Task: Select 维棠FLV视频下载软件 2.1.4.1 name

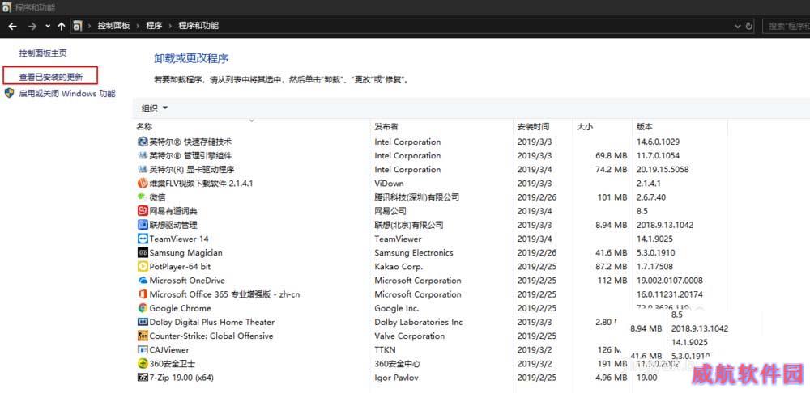Action: tap(202, 183)
